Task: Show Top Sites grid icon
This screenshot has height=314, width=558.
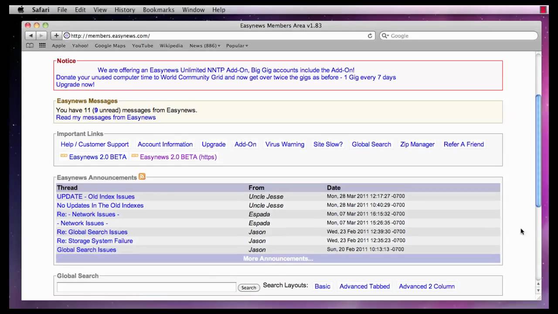Action: (42, 45)
